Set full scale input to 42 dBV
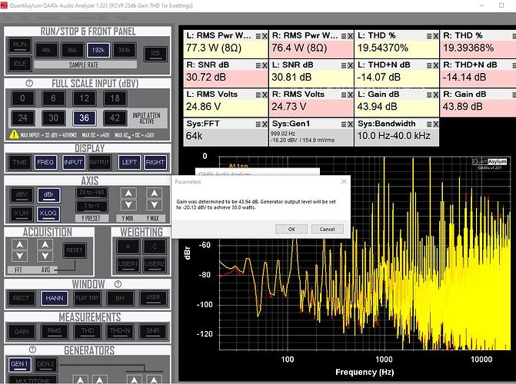The width and height of the screenshot is (516, 384). click(115, 118)
